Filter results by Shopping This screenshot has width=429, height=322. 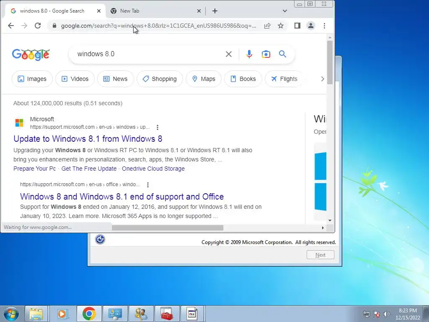[160, 79]
